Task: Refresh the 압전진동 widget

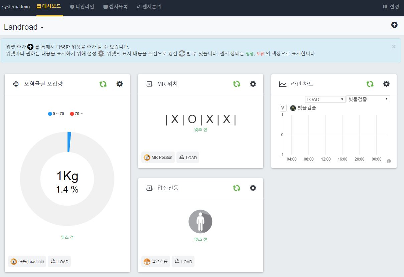Action: pyautogui.click(x=237, y=188)
